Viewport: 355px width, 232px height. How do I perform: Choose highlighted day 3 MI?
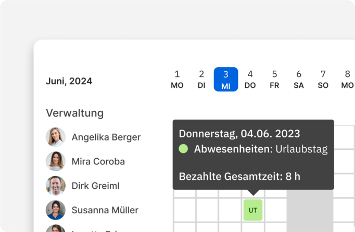(226, 79)
